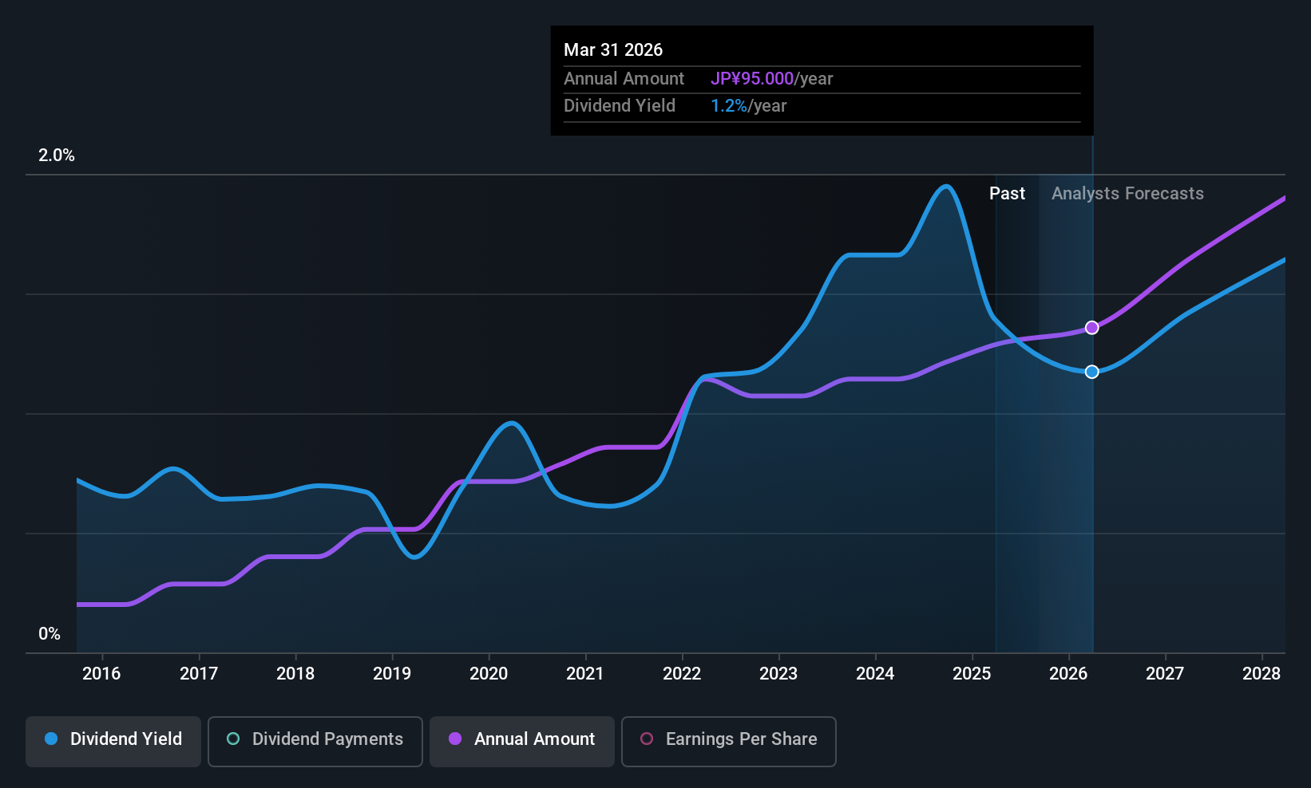Click the Past section label
The height and width of the screenshot is (788, 1311).
(x=1007, y=194)
